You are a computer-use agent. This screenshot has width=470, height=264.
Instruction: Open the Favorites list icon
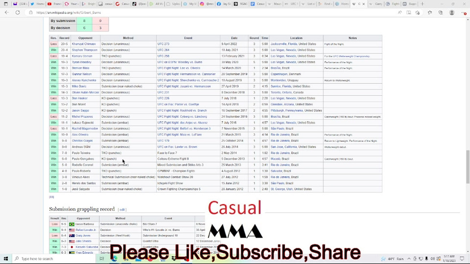(430, 13)
